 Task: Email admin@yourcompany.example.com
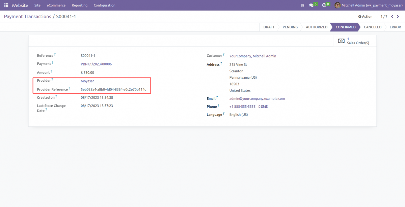coord(257,98)
